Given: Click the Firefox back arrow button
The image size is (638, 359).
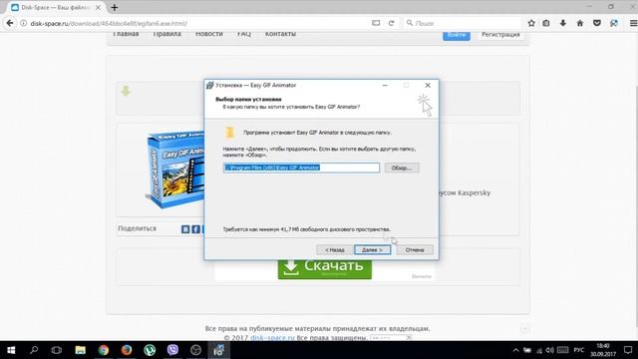Looking at the screenshot, I should (x=10, y=23).
